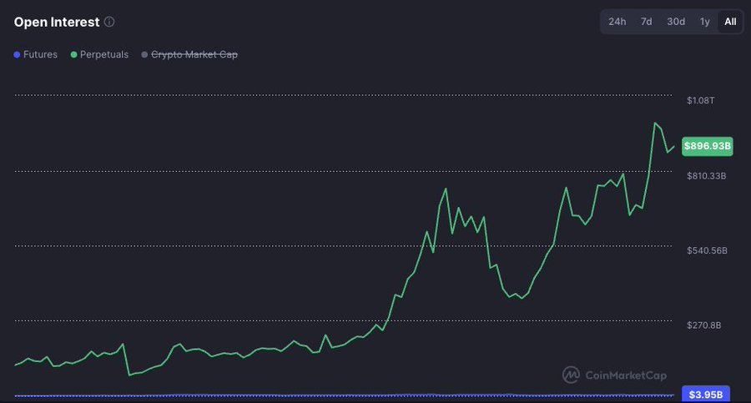751x403 pixels.
Task: Click the blue Futures legend dot
Action: [x=17, y=55]
